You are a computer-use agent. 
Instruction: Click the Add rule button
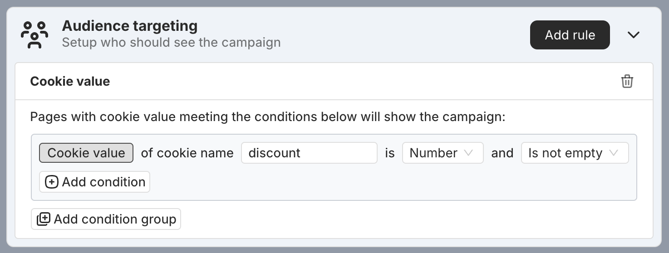point(570,35)
